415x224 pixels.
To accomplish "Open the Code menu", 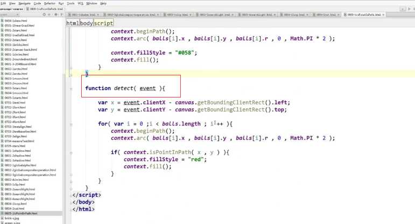I will click(x=37, y=3).
